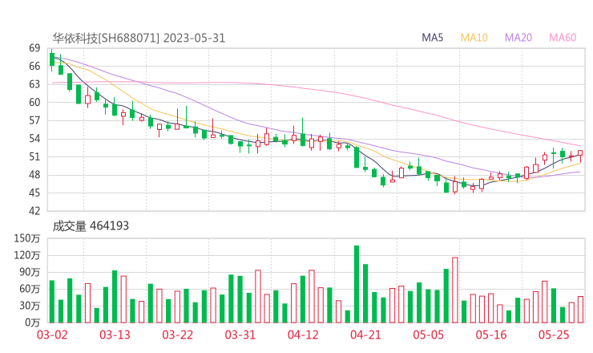Click the 03-22 date axis label

[177, 335]
